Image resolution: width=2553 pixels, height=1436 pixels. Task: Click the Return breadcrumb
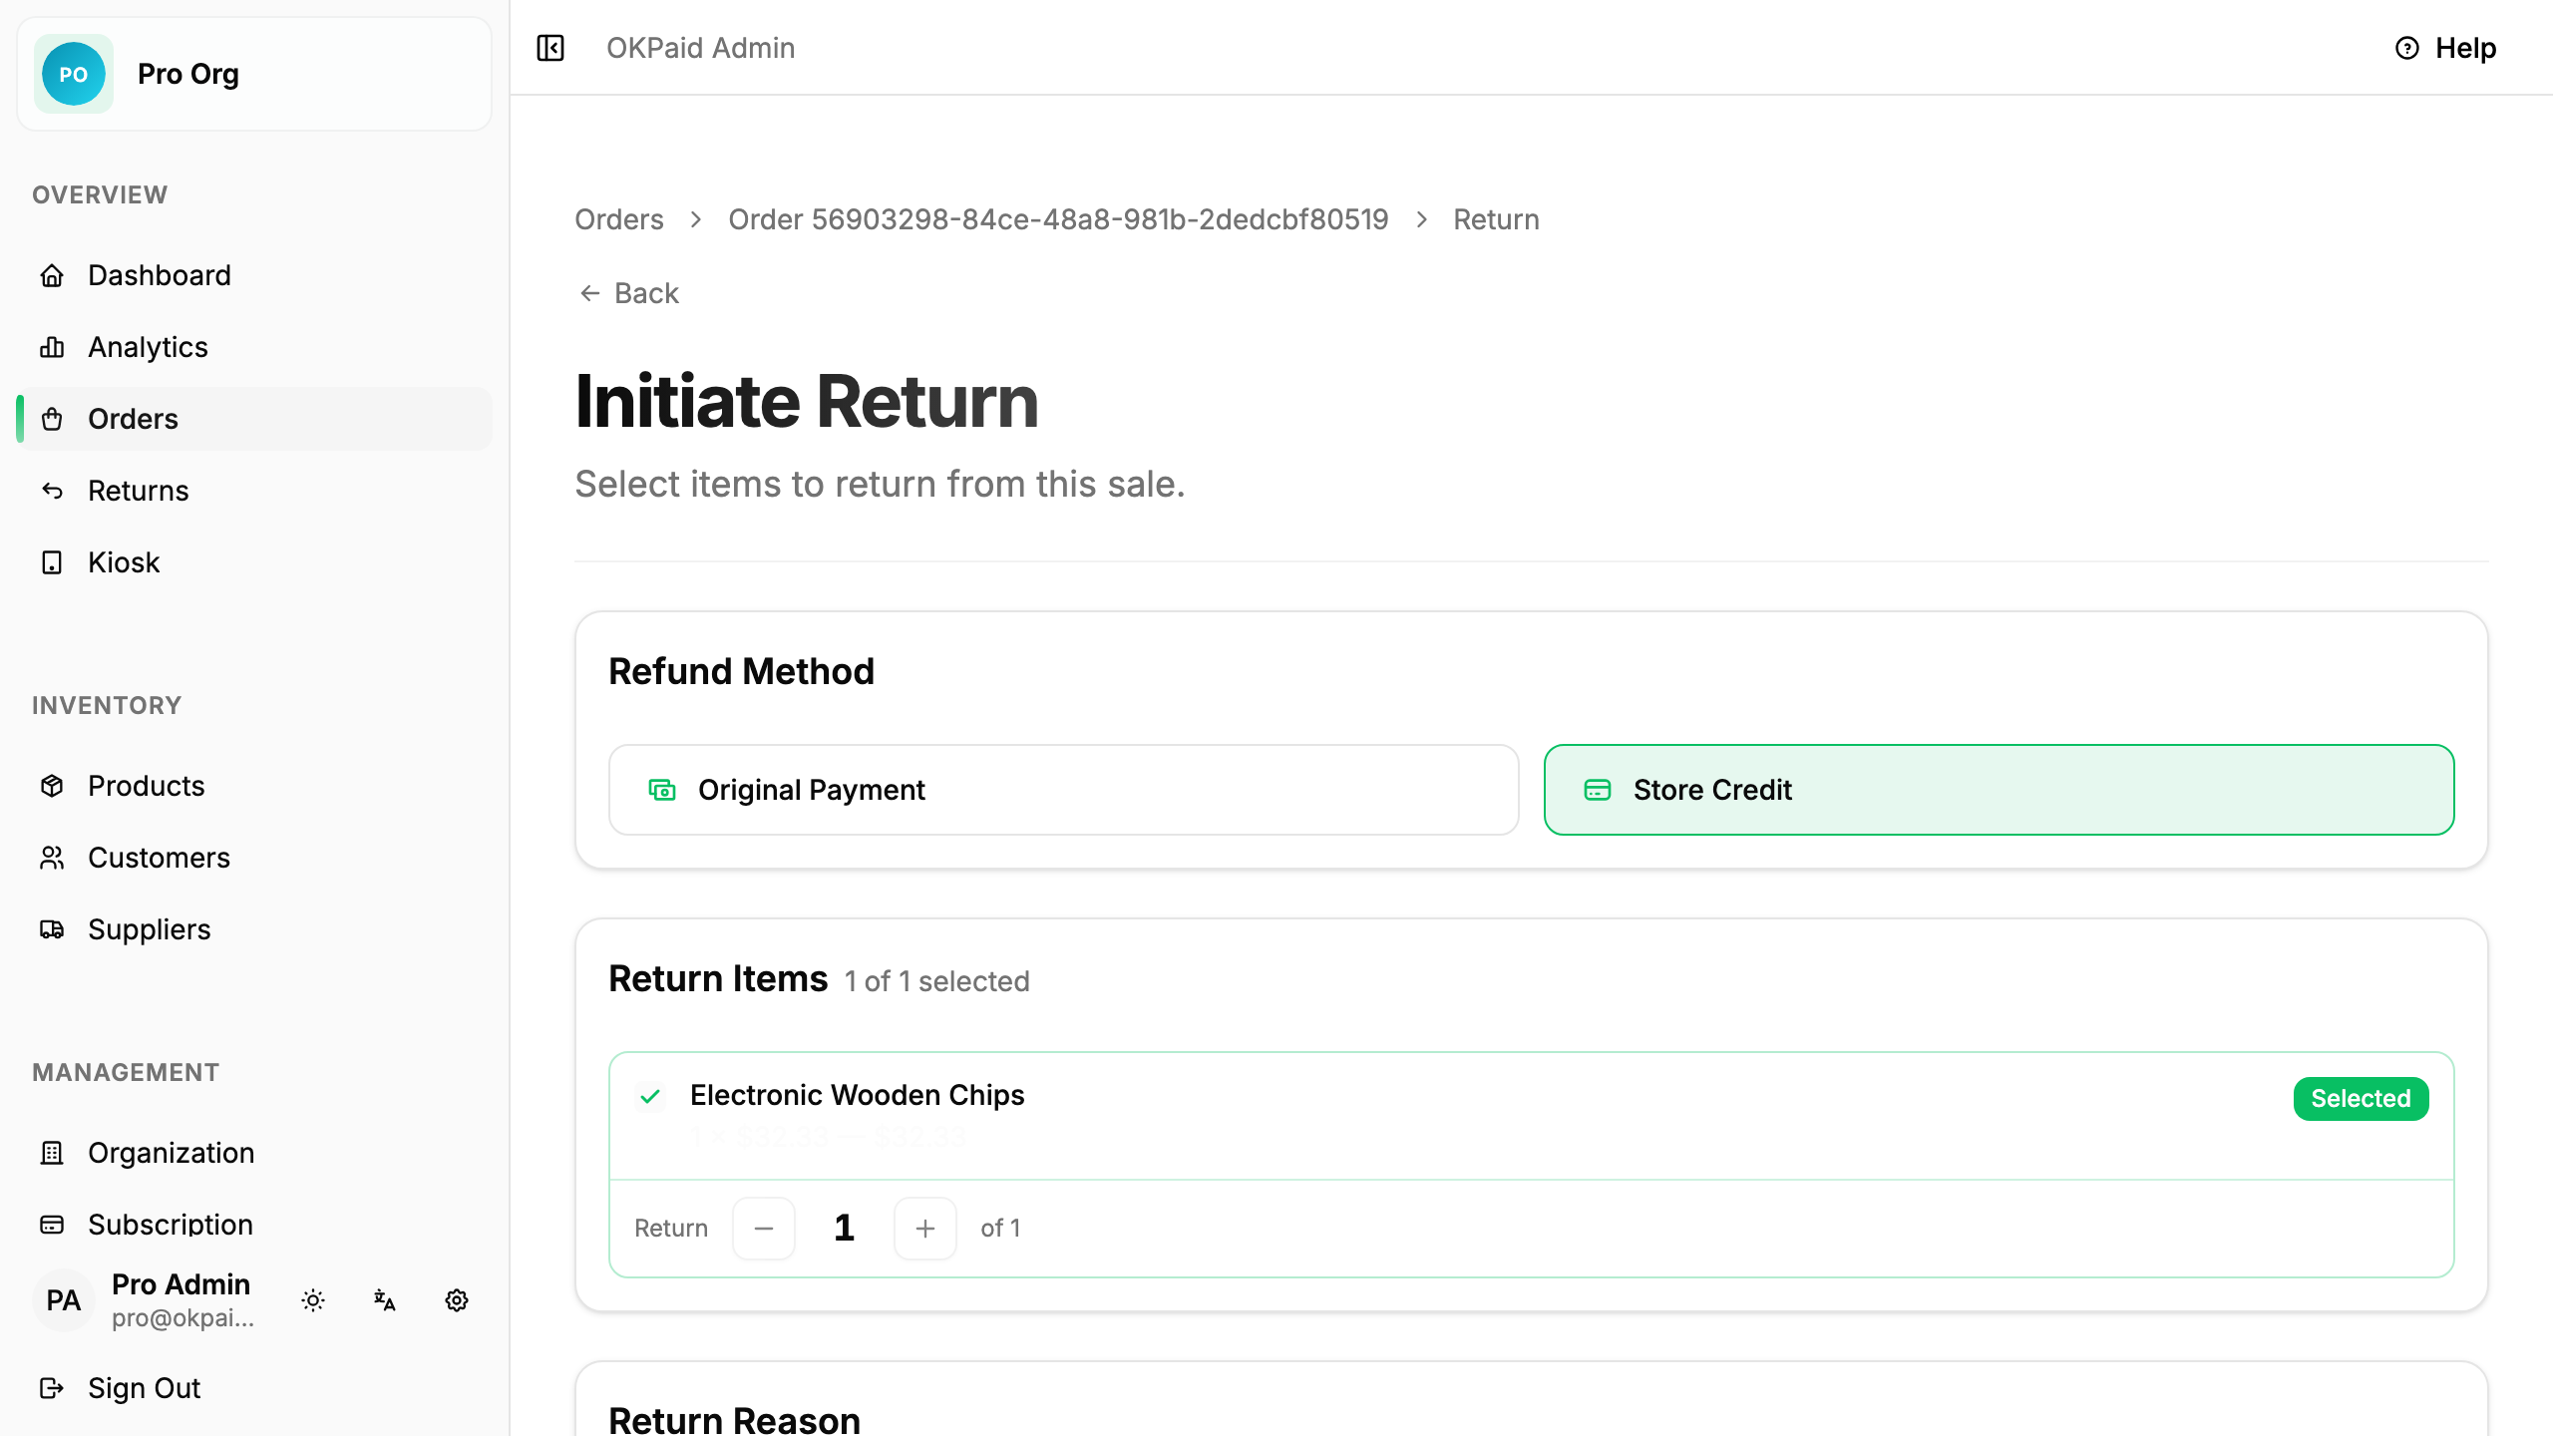pyautogui.click(x=1496, y=219)
